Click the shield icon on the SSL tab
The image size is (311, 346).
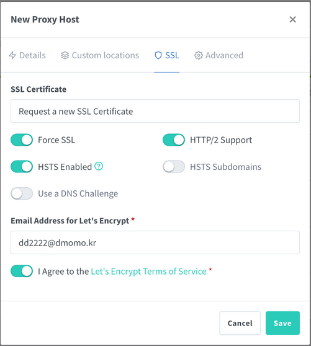click(x=158, y=55)
